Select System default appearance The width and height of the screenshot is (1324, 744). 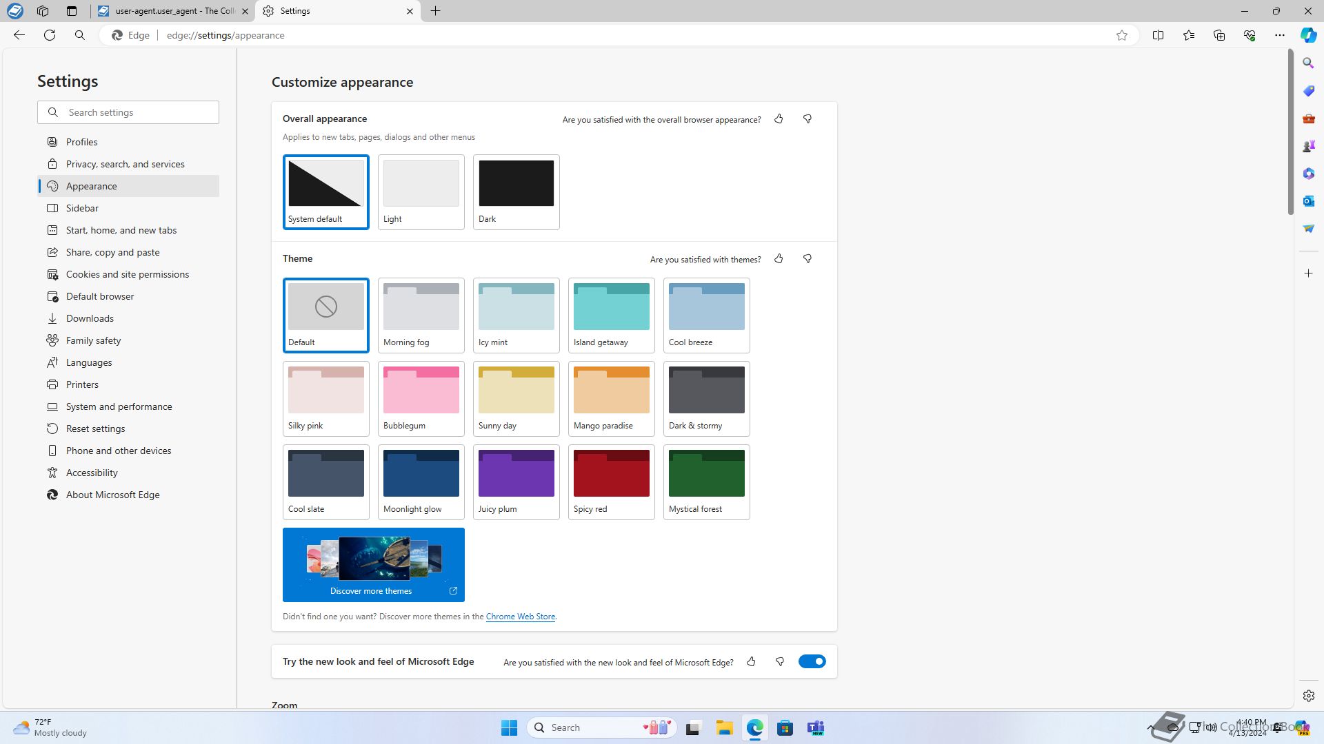pyautogui.click(x=326, y=192)
